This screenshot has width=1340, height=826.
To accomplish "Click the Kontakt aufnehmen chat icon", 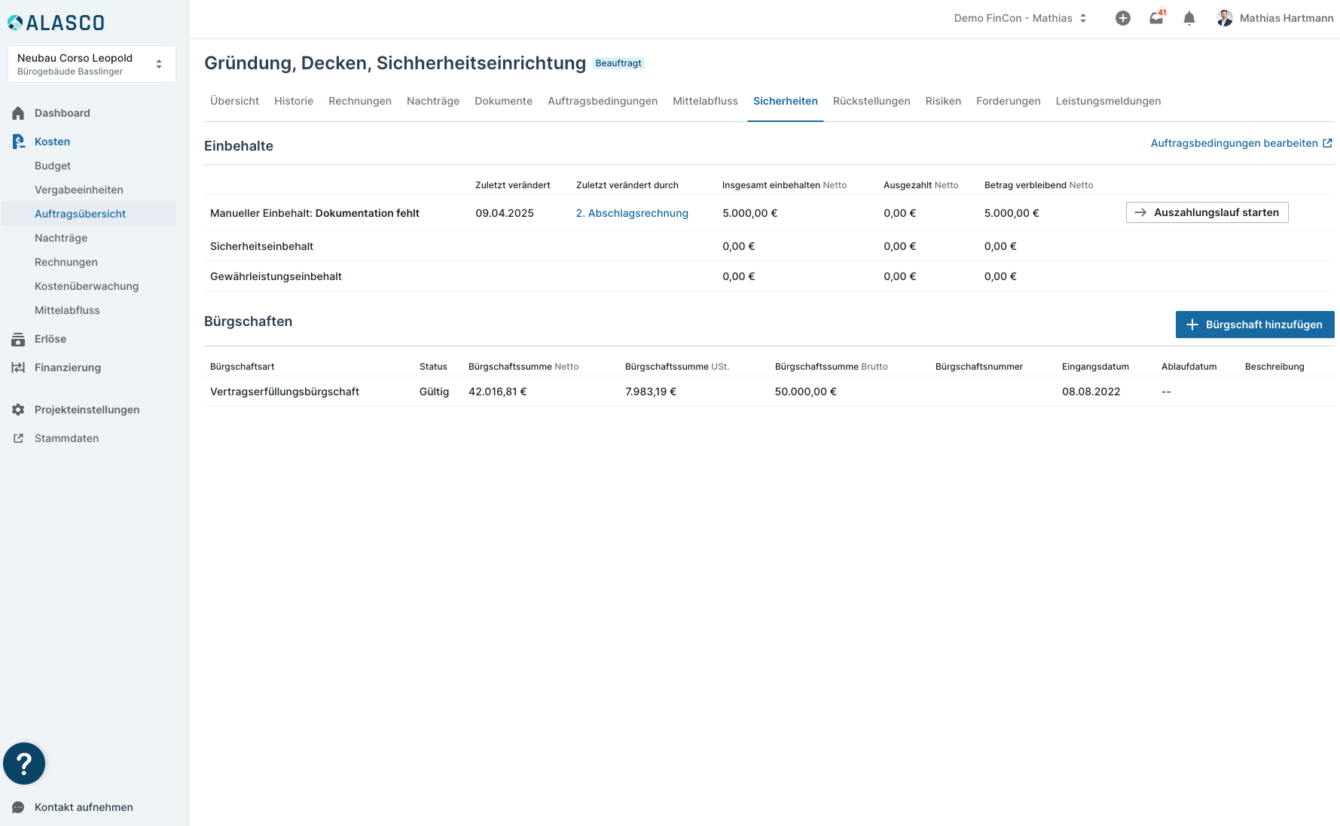I will point(18,807).
